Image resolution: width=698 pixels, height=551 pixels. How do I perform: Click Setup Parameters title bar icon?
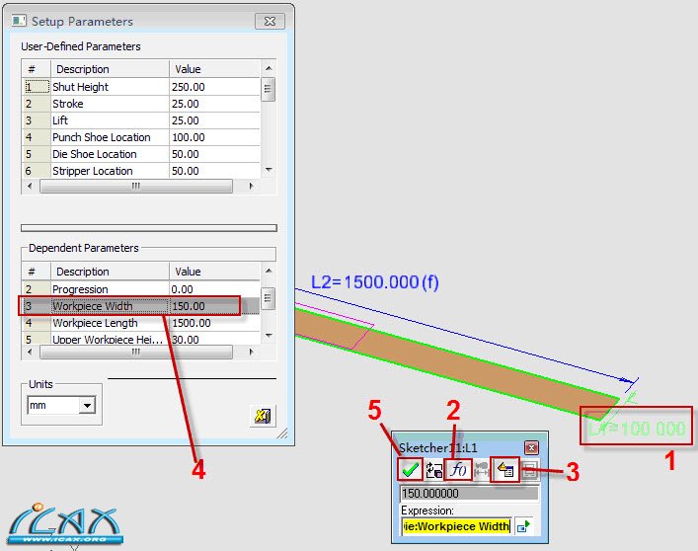18,21
